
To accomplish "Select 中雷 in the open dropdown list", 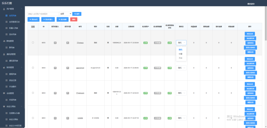I will coord(181,54).
